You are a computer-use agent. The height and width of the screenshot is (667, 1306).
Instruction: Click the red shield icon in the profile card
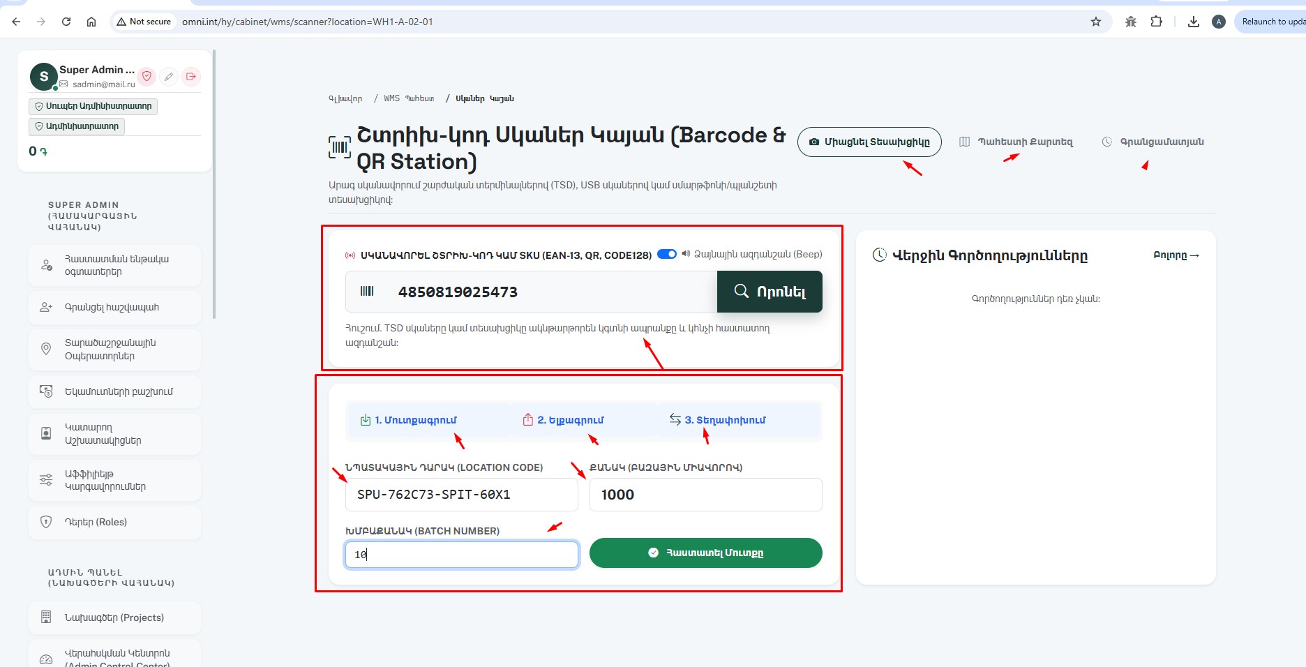[x=147, y=76]
